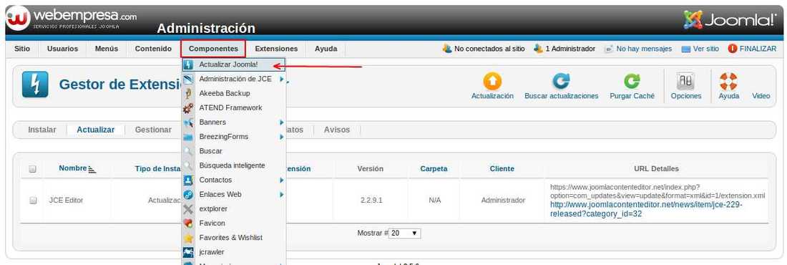Image resolution: width=787 pixels, height=265 pixels.
Task: Open the Componentes menu
Action: 213,49
